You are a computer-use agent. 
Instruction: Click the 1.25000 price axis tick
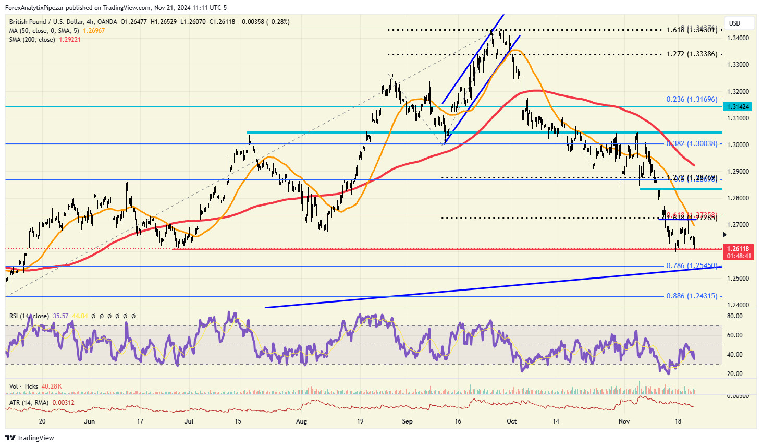pyautogui.click(x=738, y=279)
